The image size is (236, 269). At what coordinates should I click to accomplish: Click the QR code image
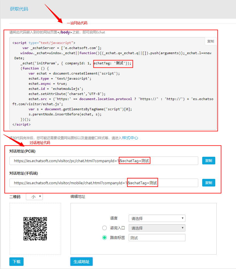(x=35, y=229)
